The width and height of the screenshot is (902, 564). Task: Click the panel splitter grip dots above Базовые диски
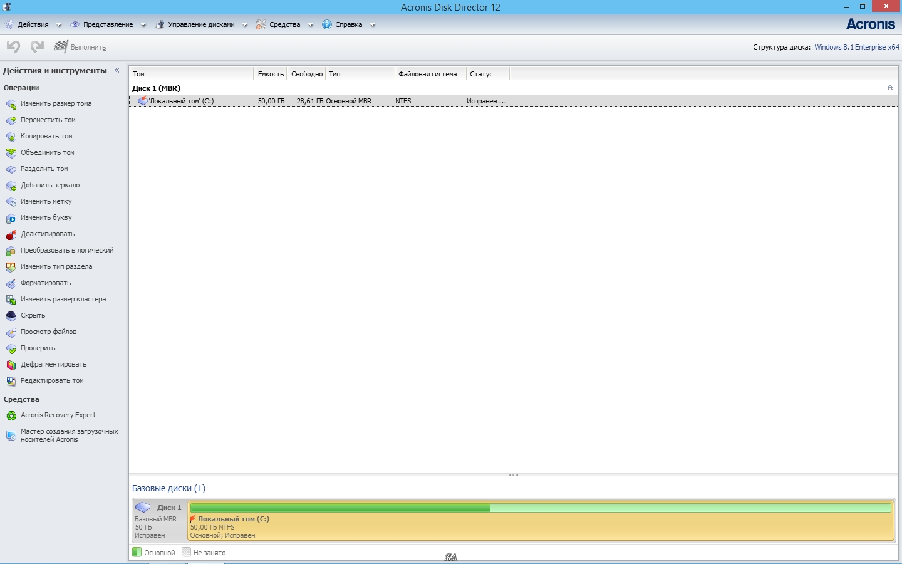point(514,475)
